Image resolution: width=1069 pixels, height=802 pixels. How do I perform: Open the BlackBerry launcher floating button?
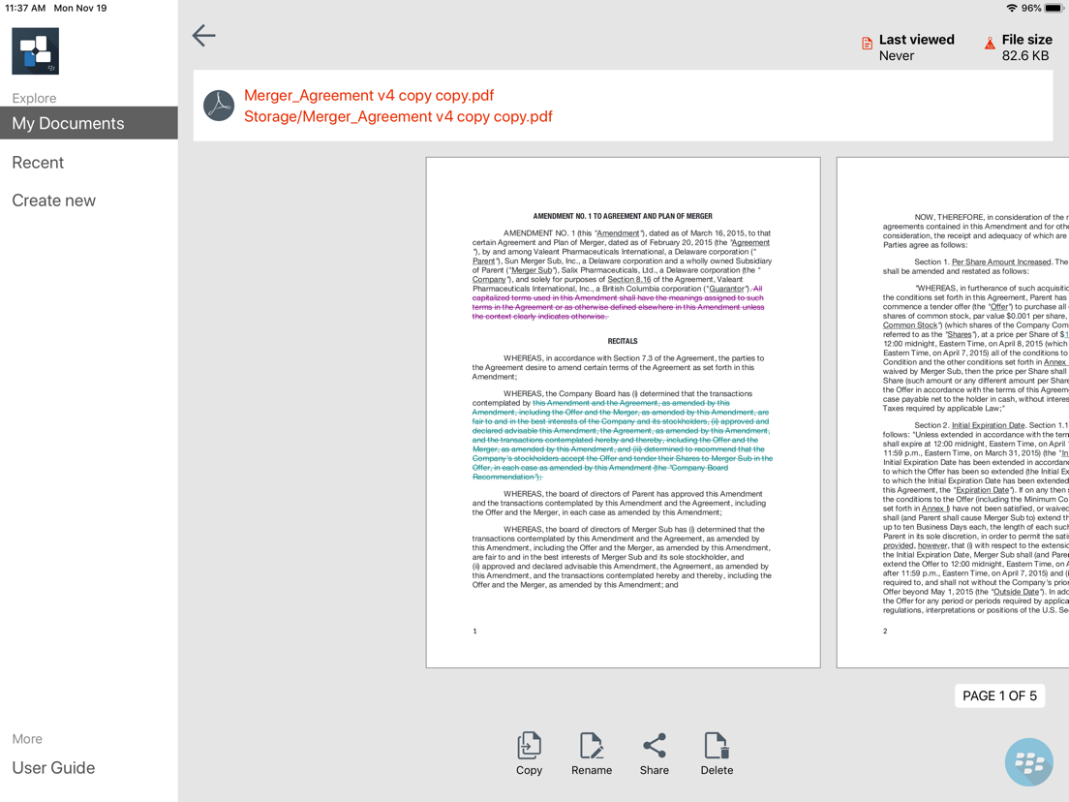1028,761
